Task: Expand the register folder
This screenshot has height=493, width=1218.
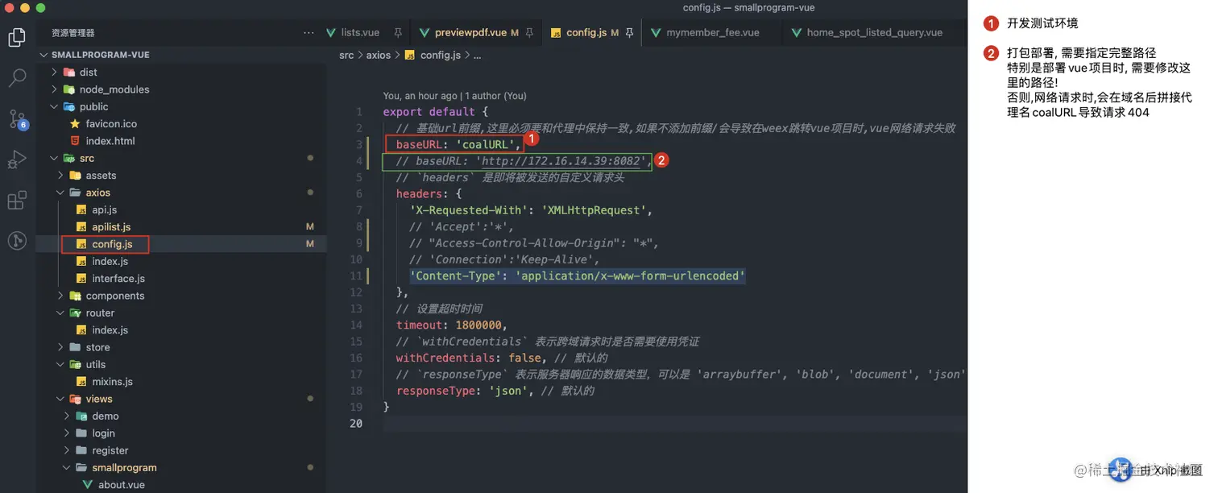Action: click(x=68, y=450)
